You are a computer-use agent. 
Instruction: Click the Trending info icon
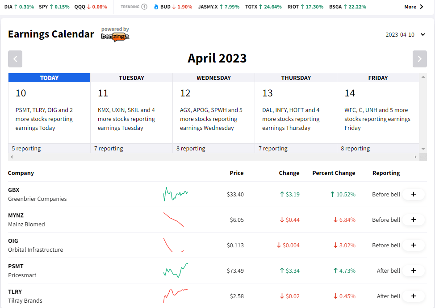tap(143, 7)
